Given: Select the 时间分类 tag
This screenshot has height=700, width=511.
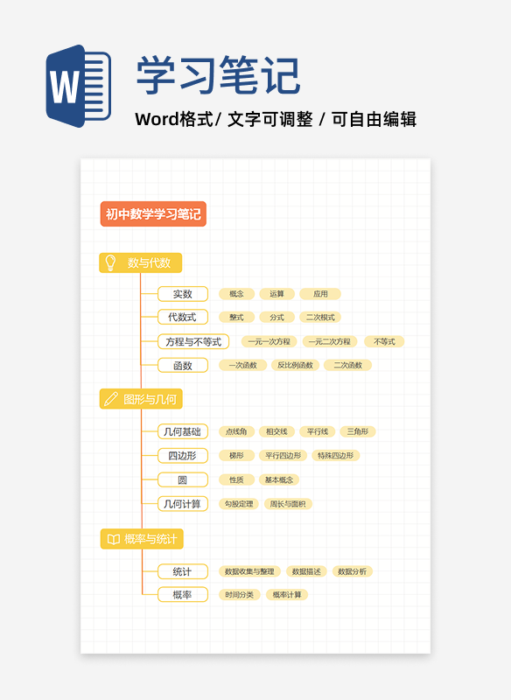Looking at the screenshot, I should tap(239, 595).
